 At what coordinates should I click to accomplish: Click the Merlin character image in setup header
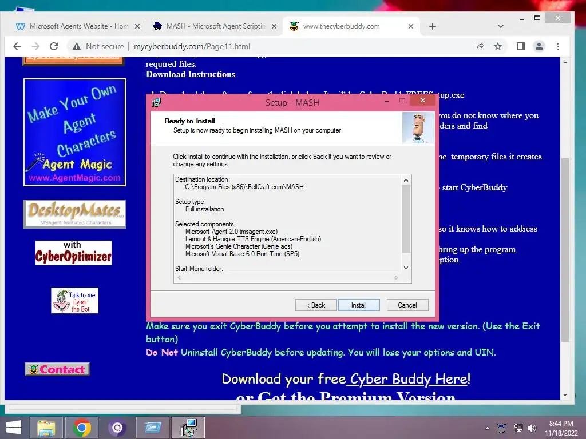(x=418, y=128)
